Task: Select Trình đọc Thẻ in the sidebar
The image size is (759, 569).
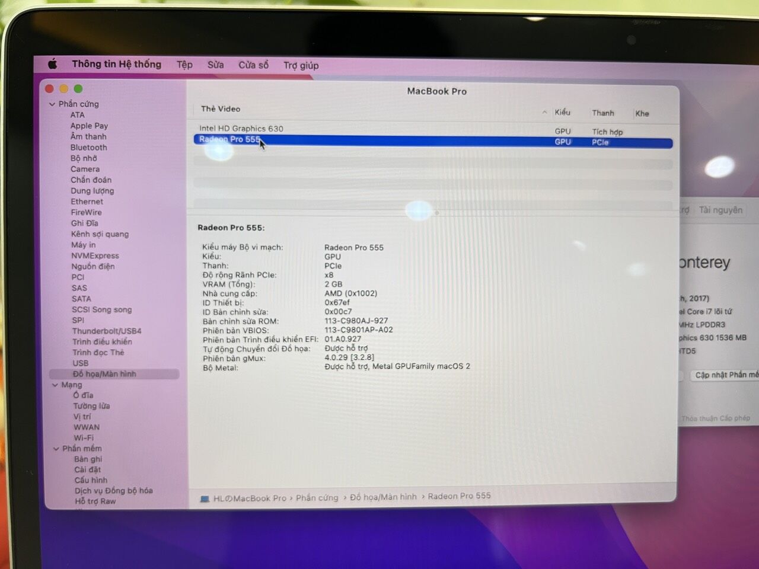Action: 98,352
